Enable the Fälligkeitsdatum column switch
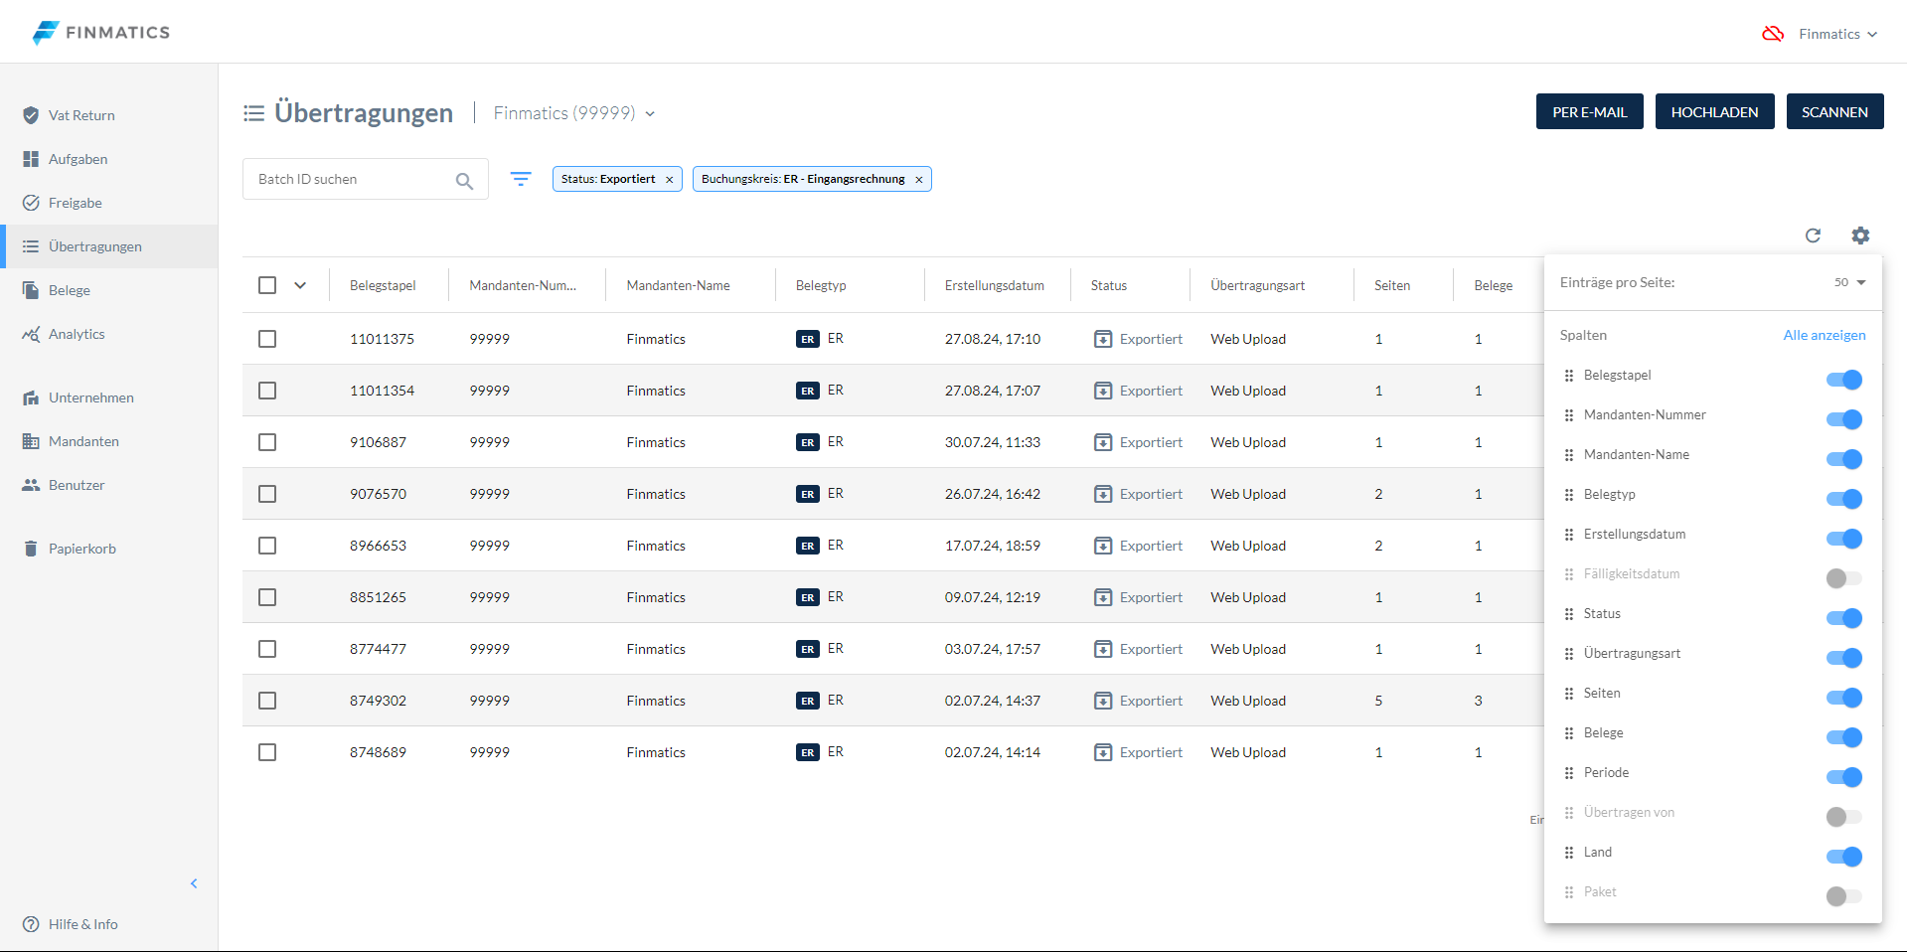The image size is (1907, 952). pyautogui.click(x=1844, y=578)
